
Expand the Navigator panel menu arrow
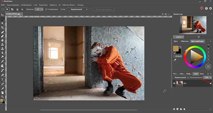pos(211,14)
